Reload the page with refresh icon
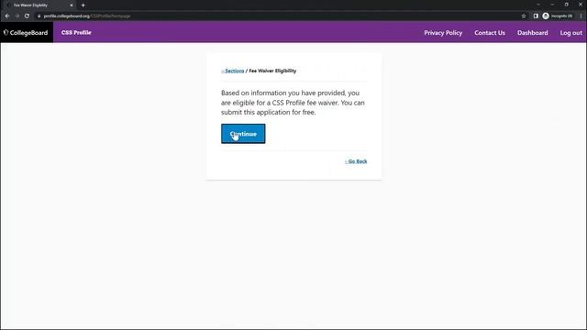The height and width of the screenshot is (330, 587). tap(27, 16)
